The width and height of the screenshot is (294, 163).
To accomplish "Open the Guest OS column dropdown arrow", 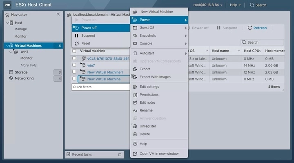I will (207, 51).
